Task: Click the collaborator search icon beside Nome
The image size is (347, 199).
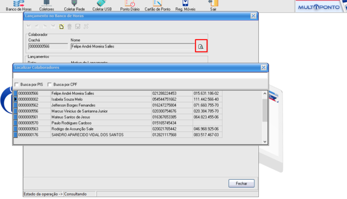Action: click(201, 46)
